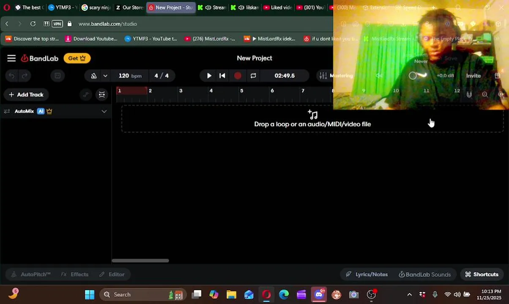Switch to the 'The best' browser tab

[x=29, y=8]
